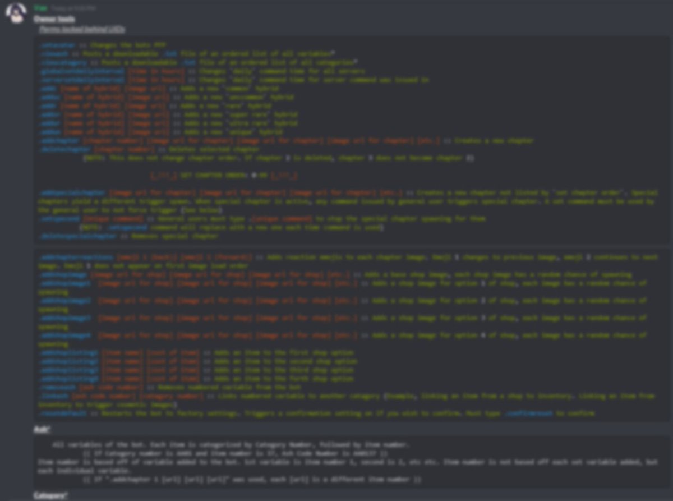Screen dimensions: 673x501
Task: Select the bold "Owner tools" heading
Action: tap(54, 19)
